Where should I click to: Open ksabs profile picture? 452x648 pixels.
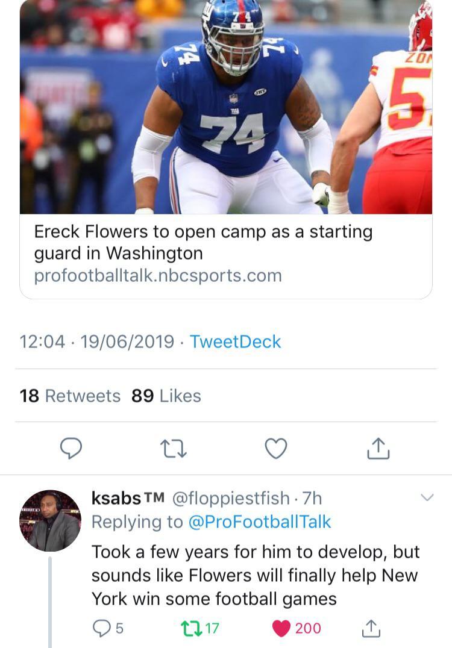click(x=50, y=520)
